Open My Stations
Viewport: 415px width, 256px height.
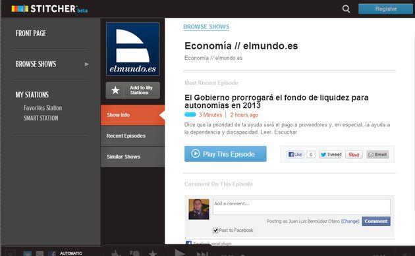pyautogui.click(x=32, y=95)
